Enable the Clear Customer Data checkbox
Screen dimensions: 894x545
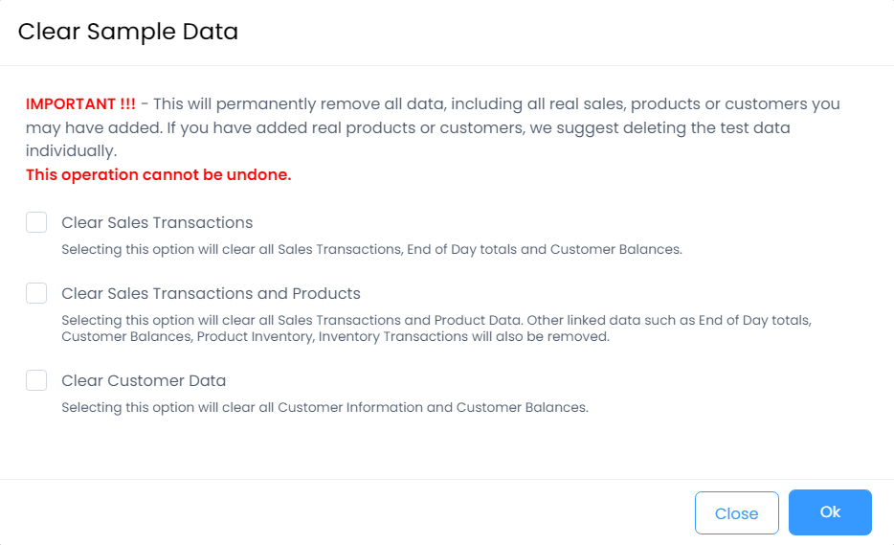click(36, 381)
